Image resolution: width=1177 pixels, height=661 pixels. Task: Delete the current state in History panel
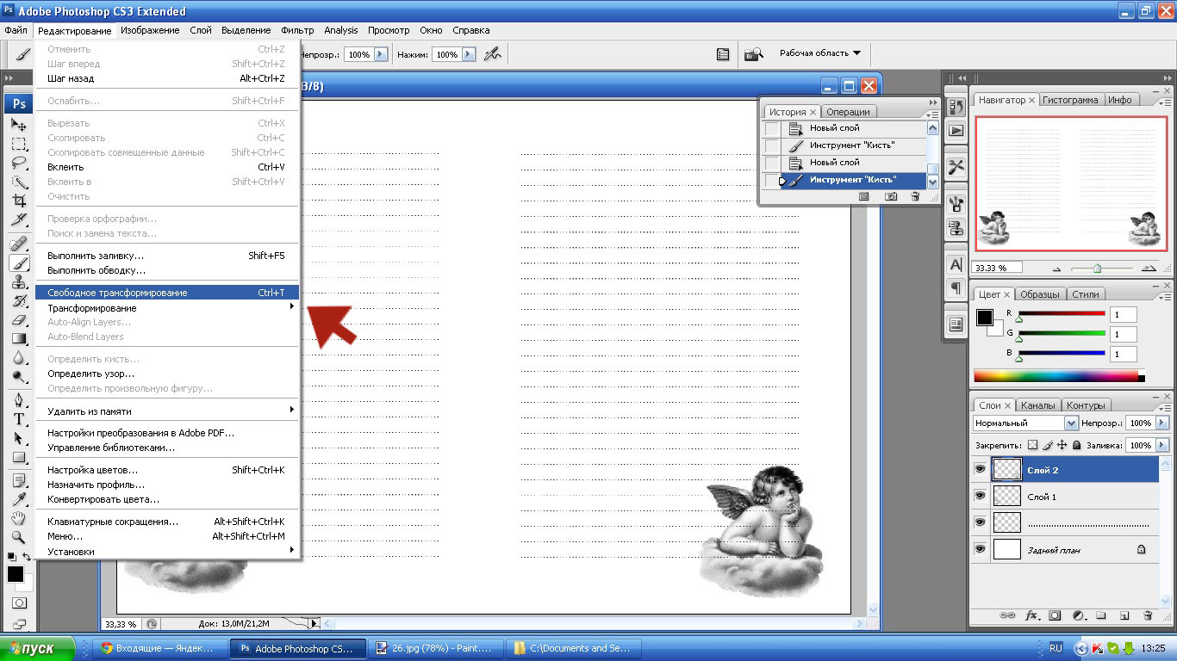tap(915, 197)
